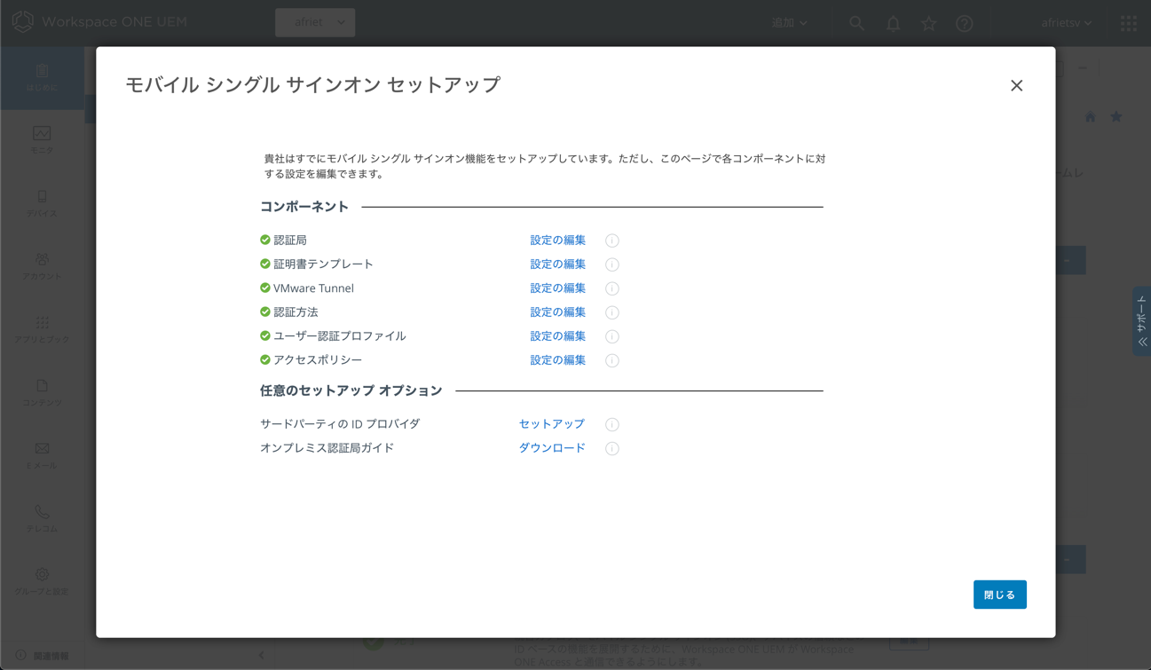This screenshot has height=670, width=1151.
Task: Open the afriet organization group dropdown
Action: (x=315, y=22)
